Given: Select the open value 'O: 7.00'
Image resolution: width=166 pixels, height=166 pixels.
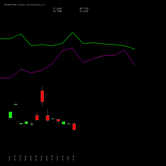Looking at the screenshot, I should (57, 11).
